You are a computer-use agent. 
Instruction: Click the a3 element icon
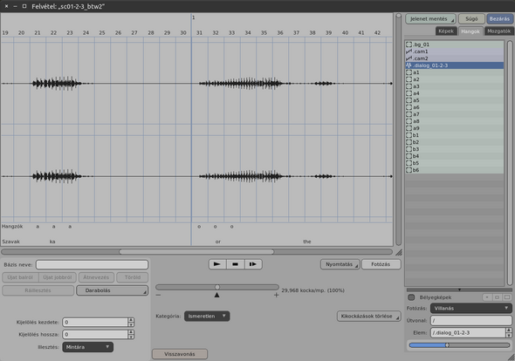[x=409, y=86]
